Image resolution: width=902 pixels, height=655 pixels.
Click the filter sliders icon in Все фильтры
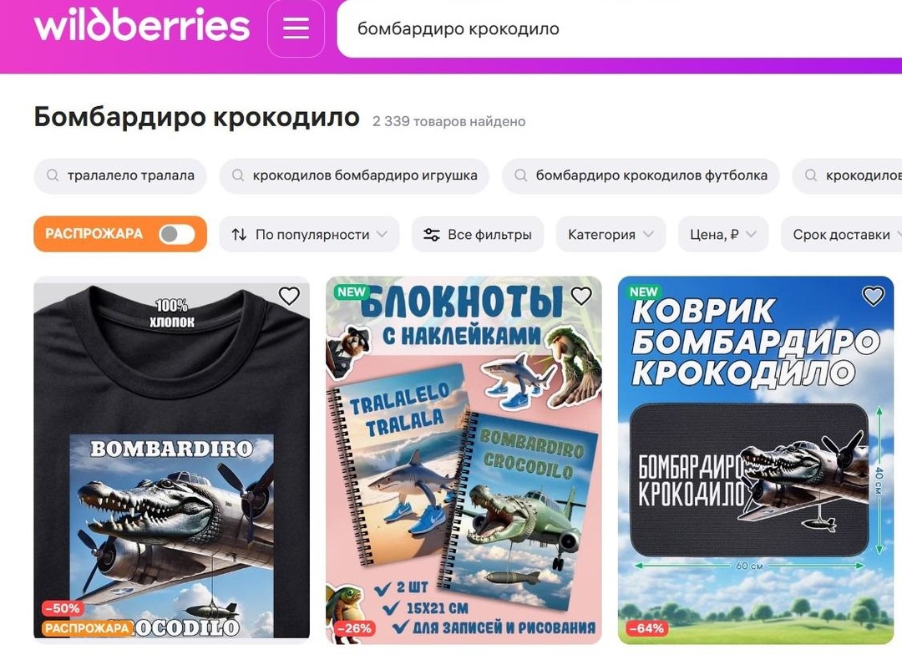click(x=432, y=235)
